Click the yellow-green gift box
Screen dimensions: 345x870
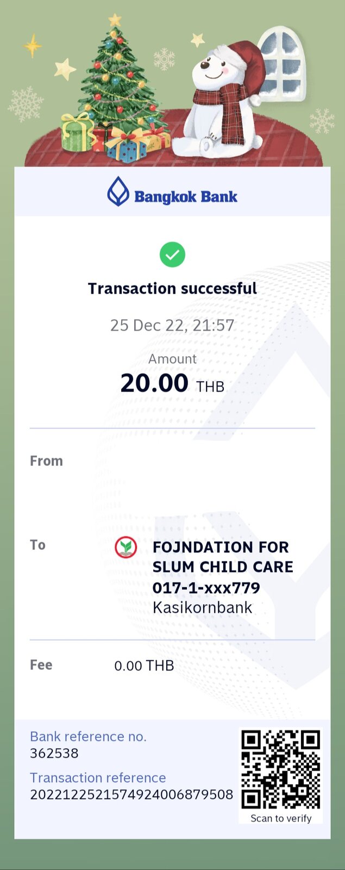tap(77, 132)
